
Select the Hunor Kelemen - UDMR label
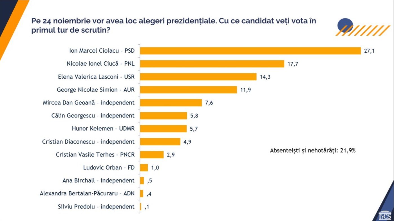[103, 129]
